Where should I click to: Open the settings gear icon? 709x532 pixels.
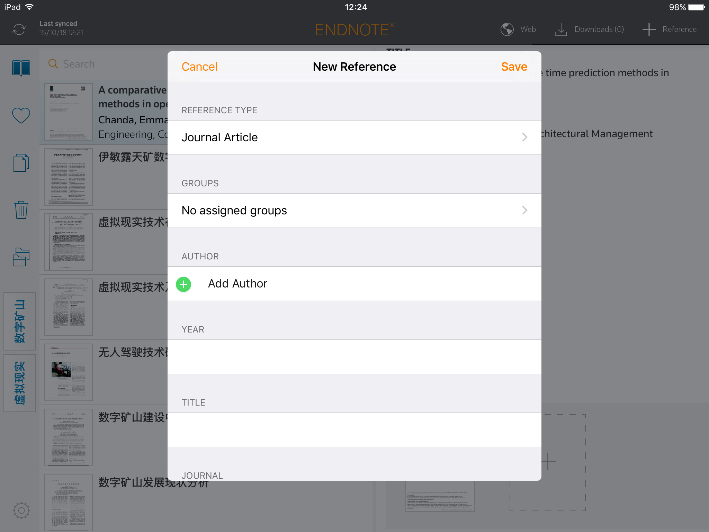coord(21,510)
